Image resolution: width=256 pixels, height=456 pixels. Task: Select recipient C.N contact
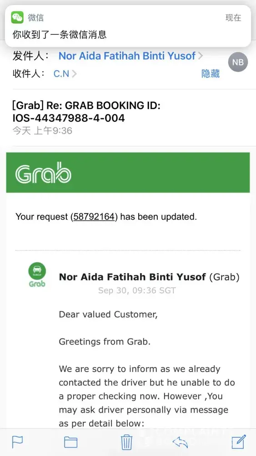coord(61,74)
